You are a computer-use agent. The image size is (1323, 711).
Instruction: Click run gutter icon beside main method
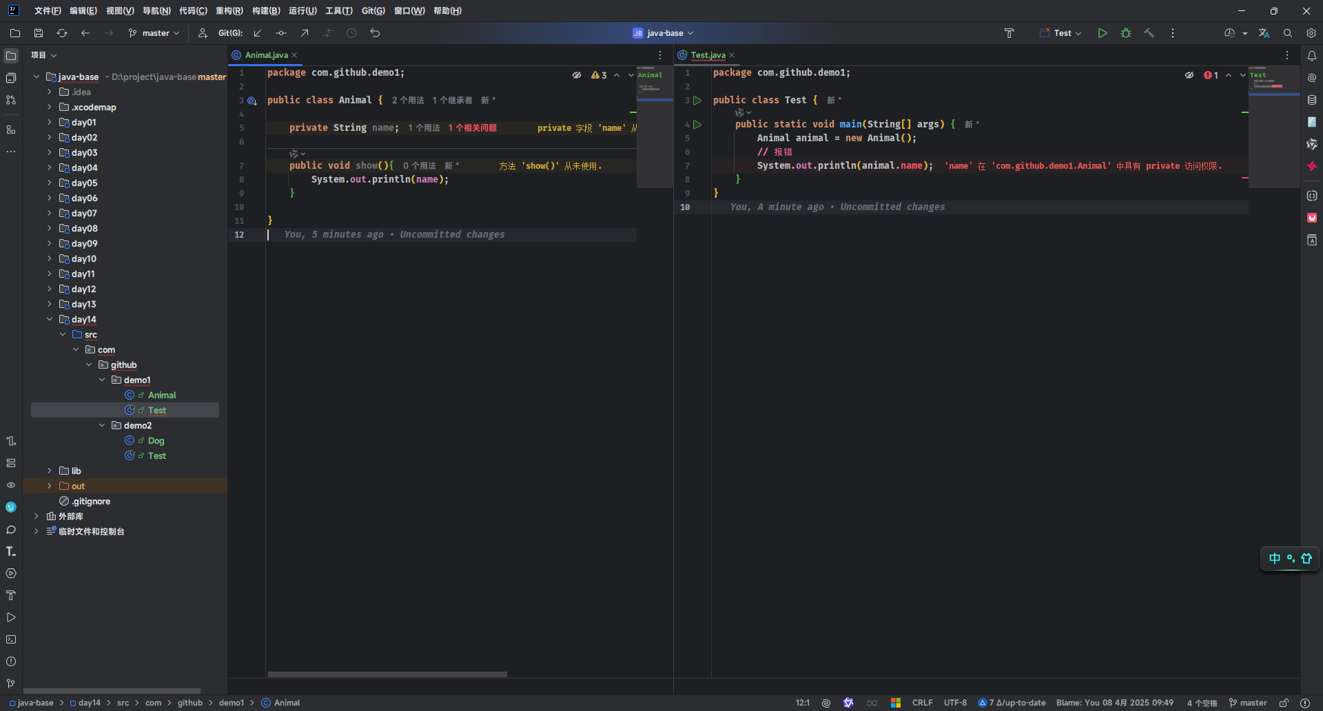click(697, 125)
